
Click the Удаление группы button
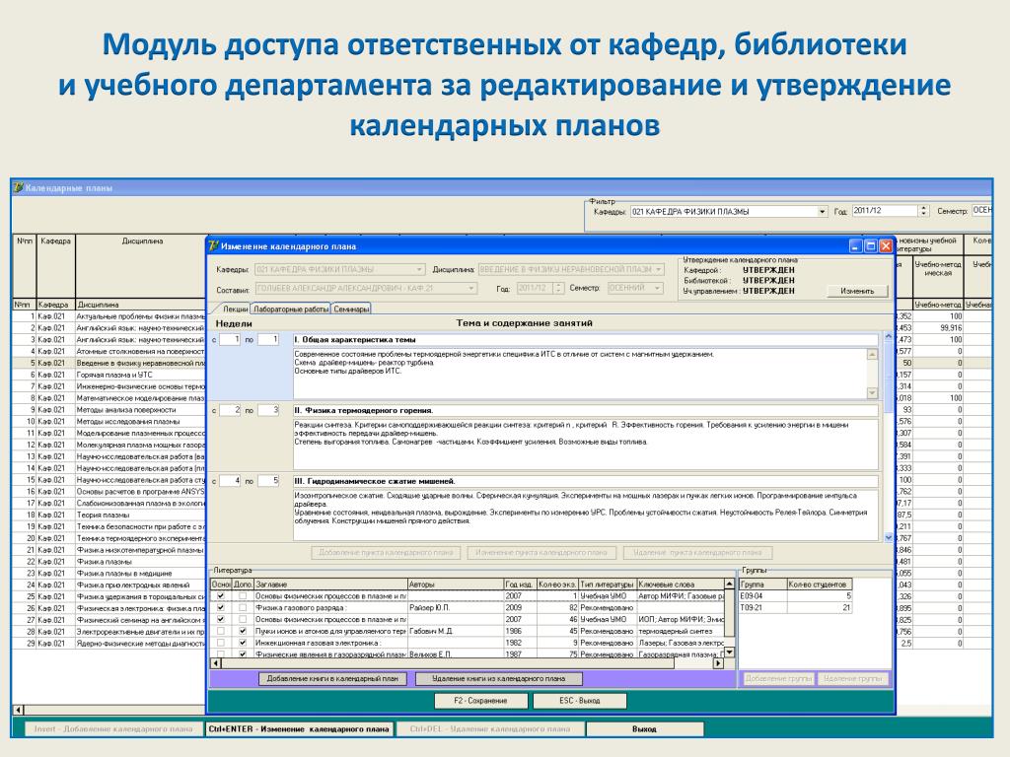853,678
